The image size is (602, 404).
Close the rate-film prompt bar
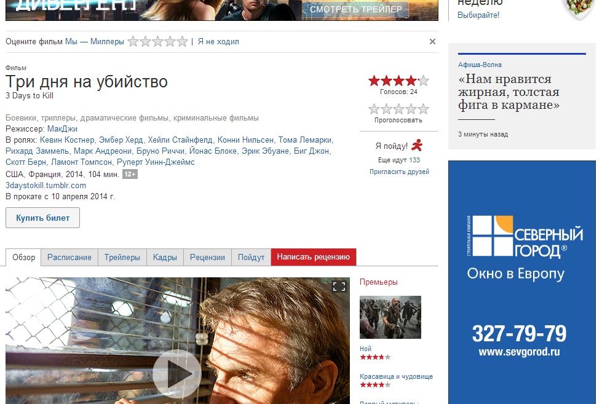(432, 41)
